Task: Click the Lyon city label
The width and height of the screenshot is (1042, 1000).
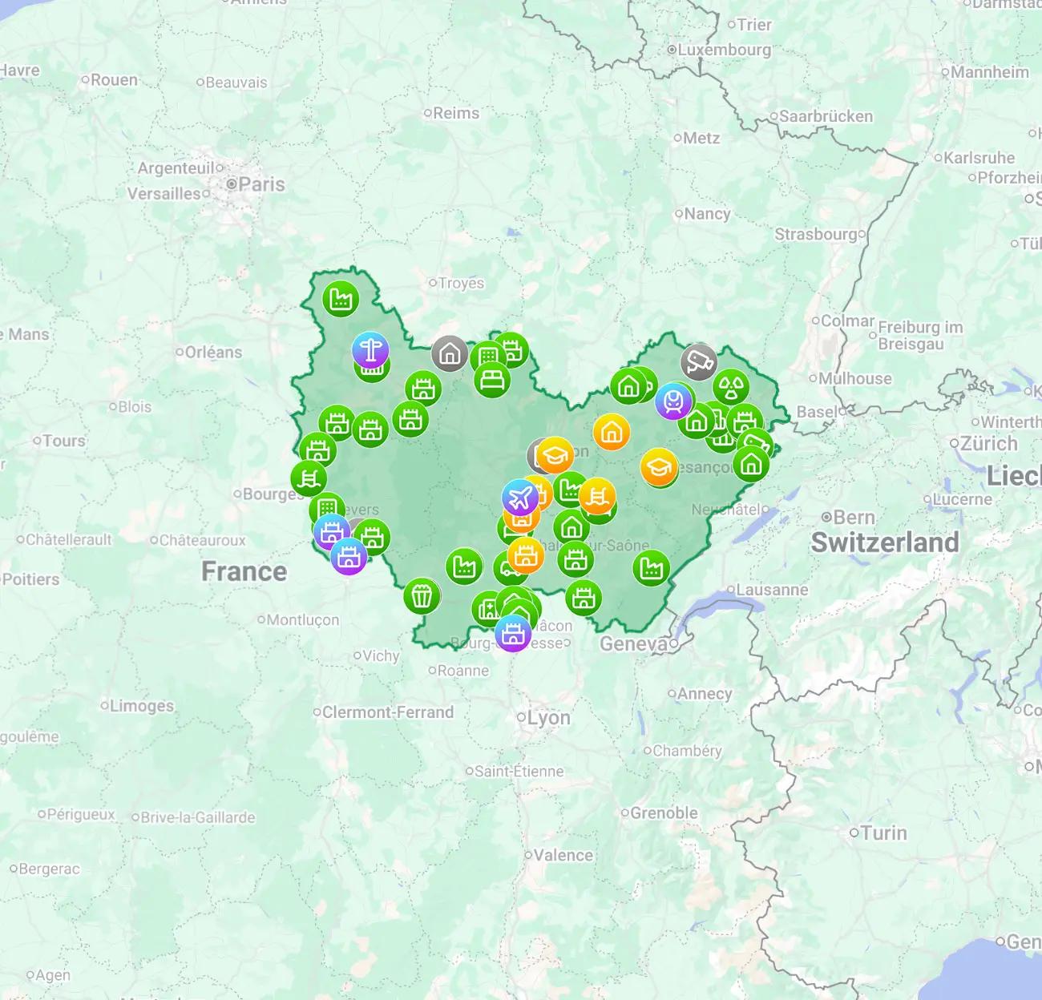Action: pyautogui.click(x=548, y=718)
